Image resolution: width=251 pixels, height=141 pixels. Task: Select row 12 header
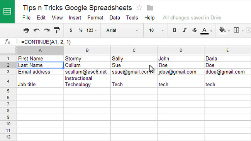point(8,137)
